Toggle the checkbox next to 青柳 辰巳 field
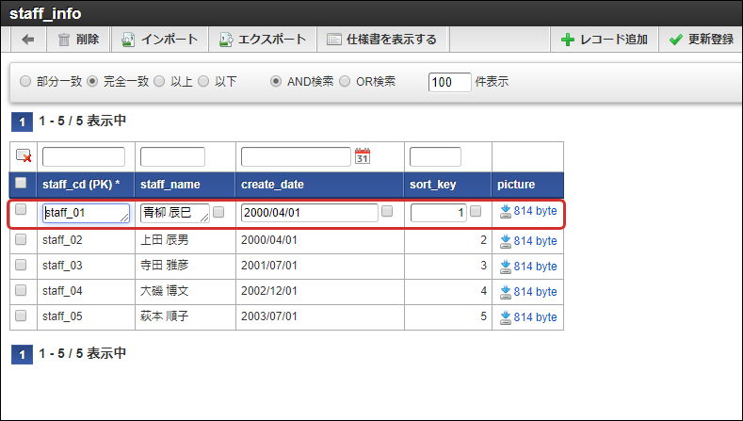Screen dimensions: 743x421 point(218,212)
